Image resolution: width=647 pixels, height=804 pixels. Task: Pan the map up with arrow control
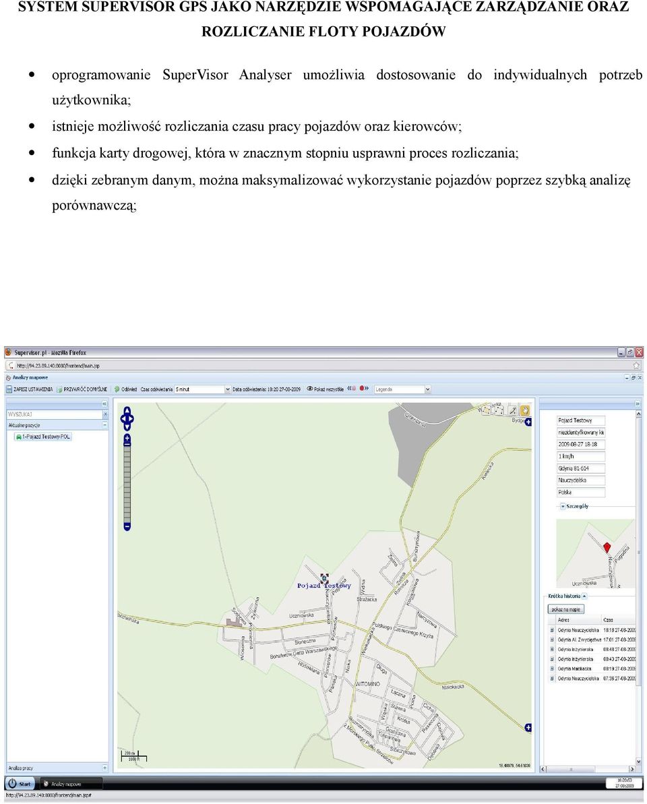tap(127, 411)
